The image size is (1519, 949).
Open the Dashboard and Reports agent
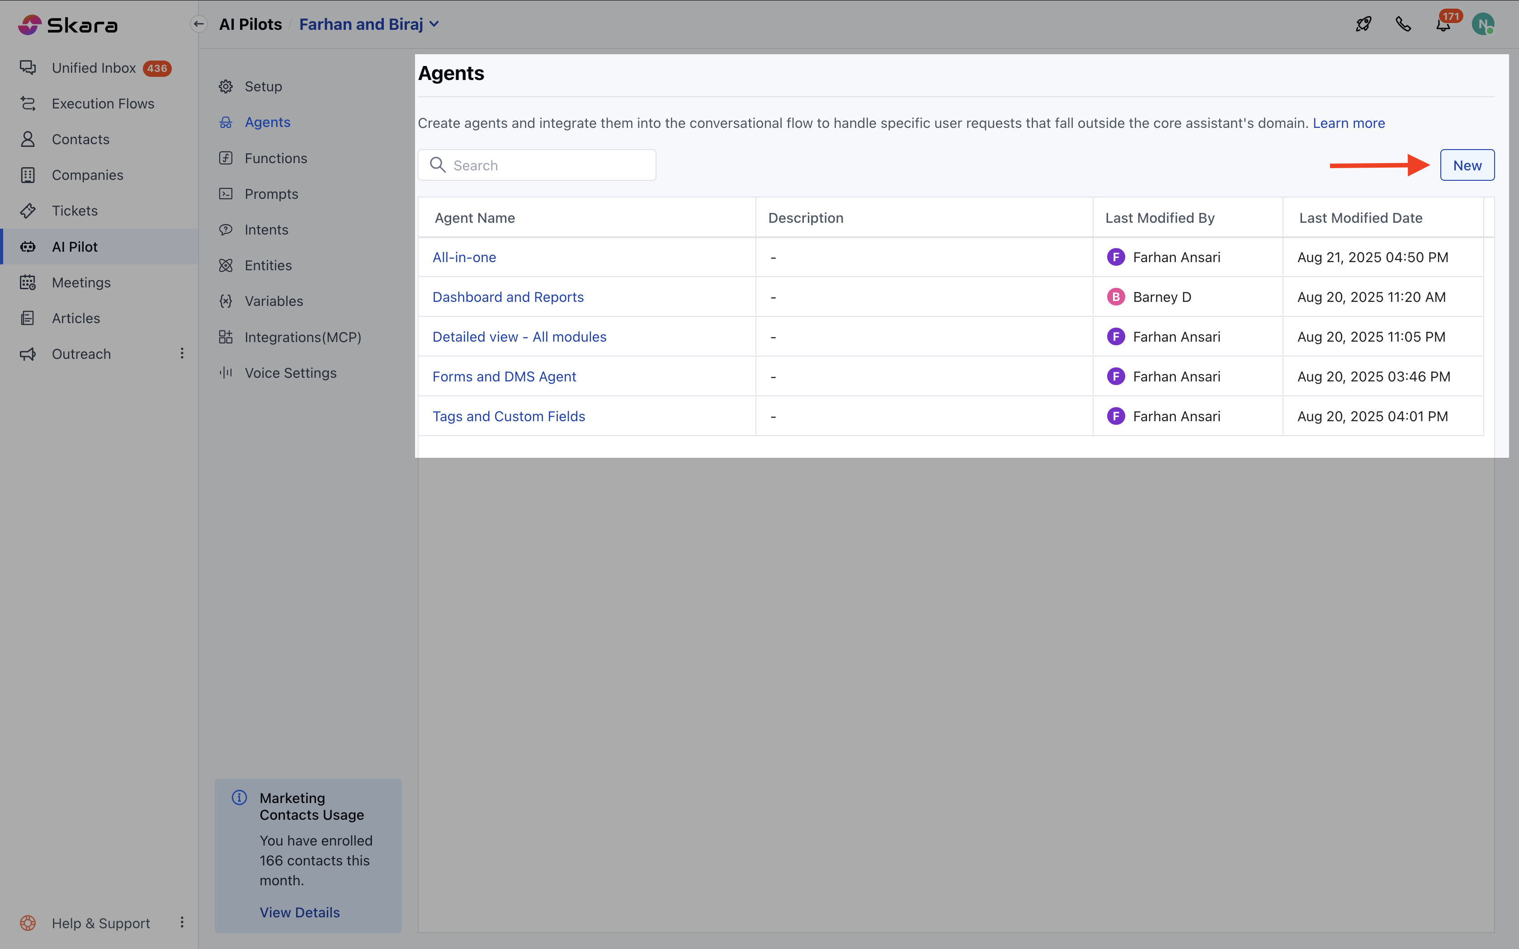(x=508, y=297)
